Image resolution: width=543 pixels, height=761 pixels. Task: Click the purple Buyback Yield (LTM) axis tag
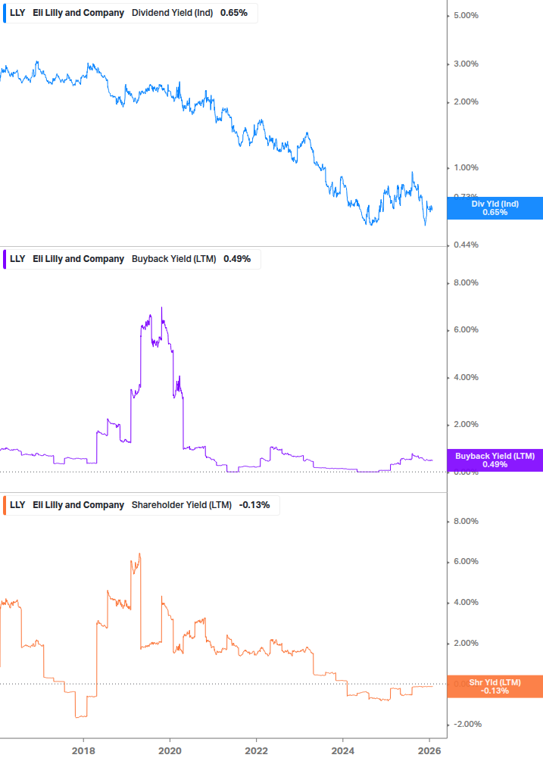point(495,460)
